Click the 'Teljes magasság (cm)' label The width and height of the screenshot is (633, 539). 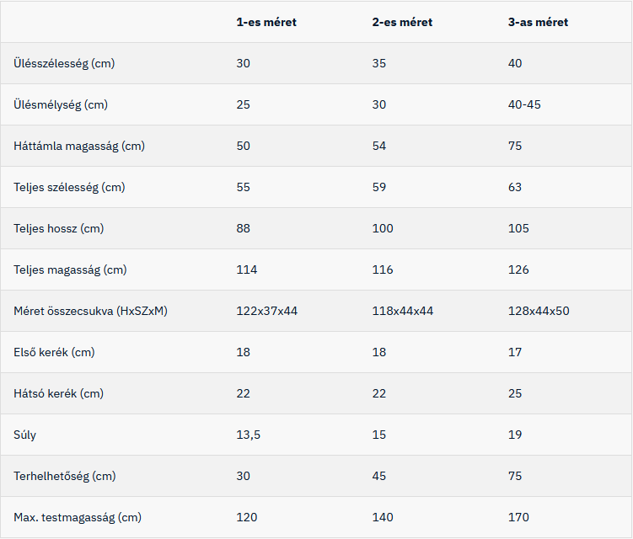[x=70, y=269]
